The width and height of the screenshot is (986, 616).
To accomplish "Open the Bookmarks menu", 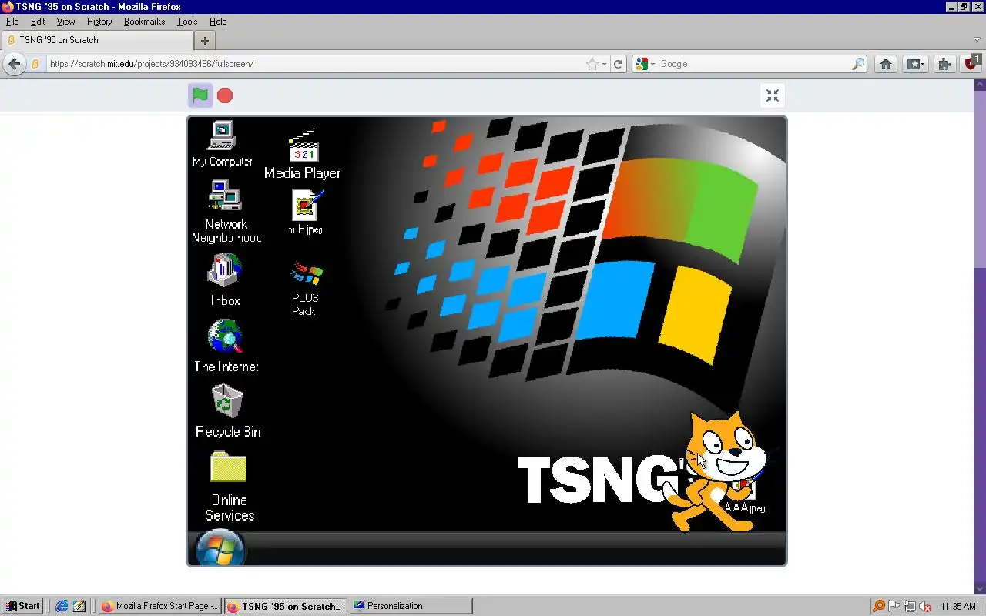I will coord(144,22).
